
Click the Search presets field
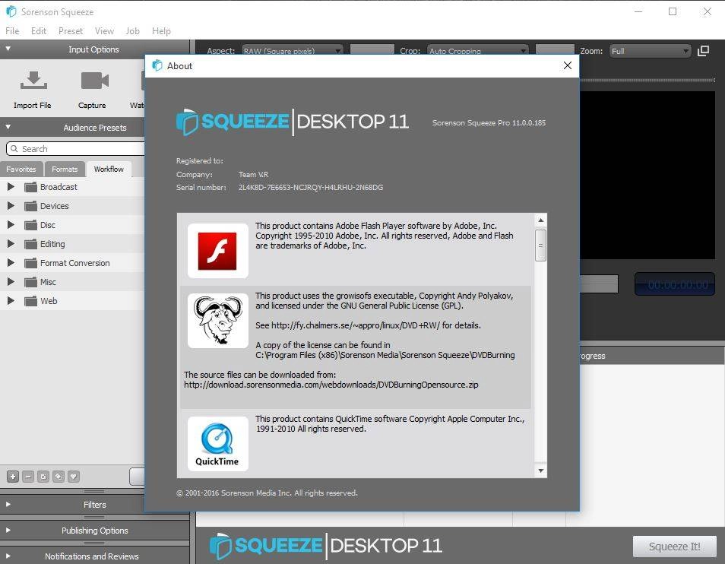coord(75,148)
